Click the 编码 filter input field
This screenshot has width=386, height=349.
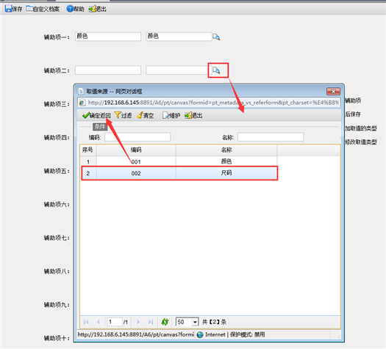(x=137, y=137)
